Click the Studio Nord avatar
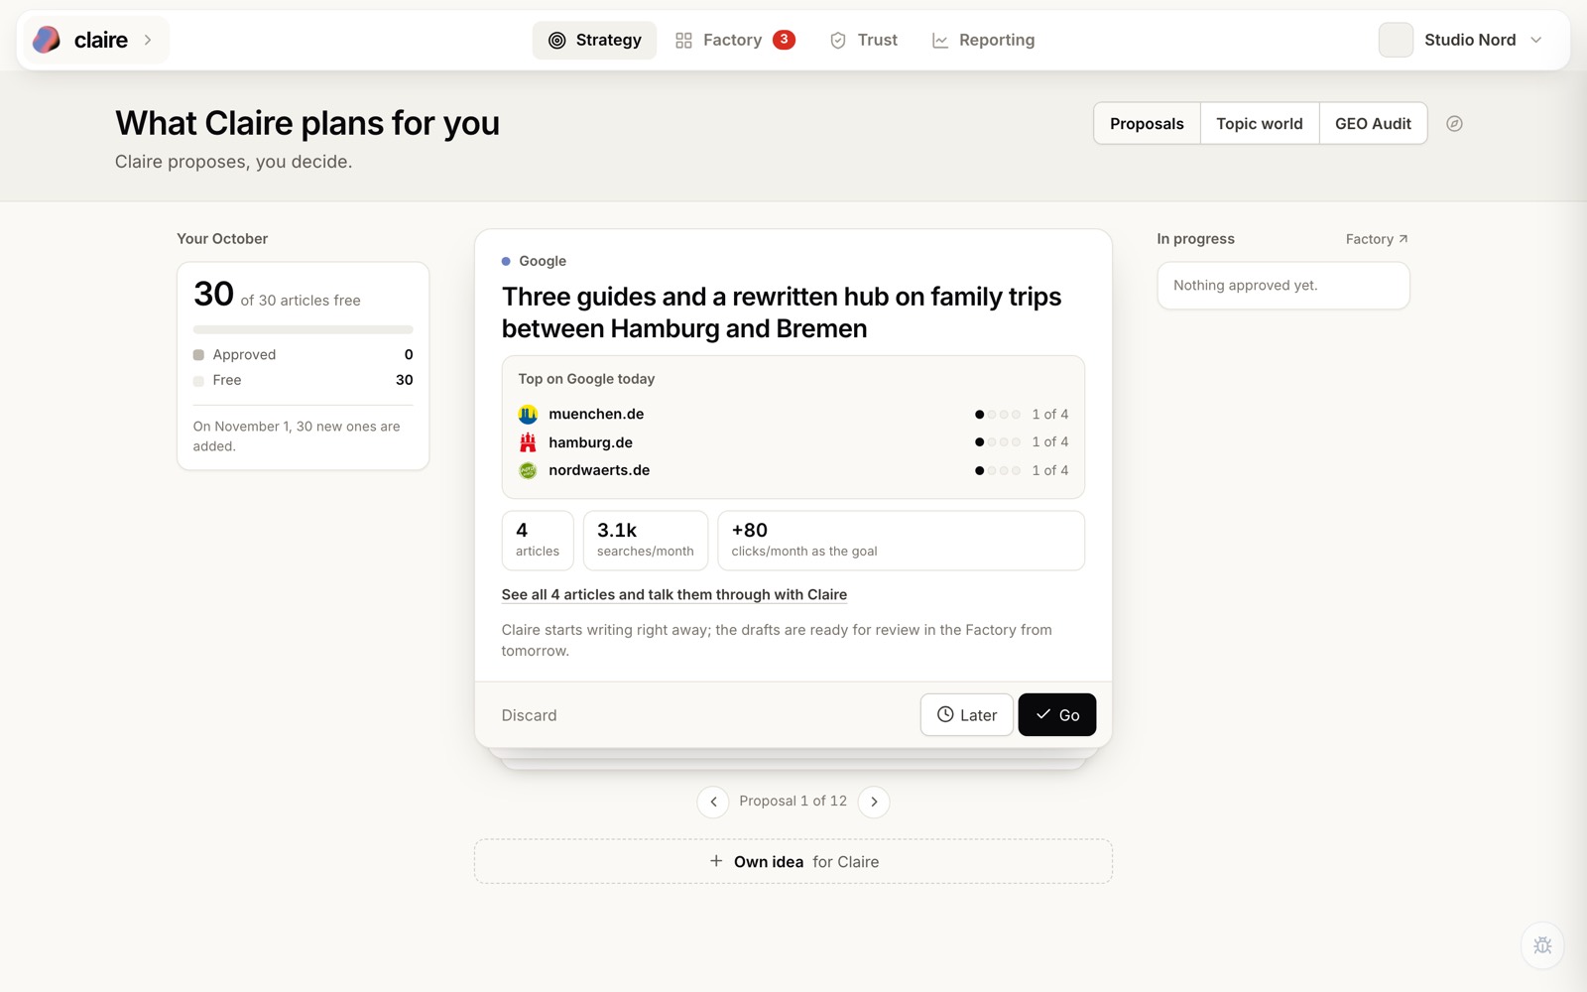Image resolution: width=1587 pixels, height=992 pixels. [x=1396, y=40]
